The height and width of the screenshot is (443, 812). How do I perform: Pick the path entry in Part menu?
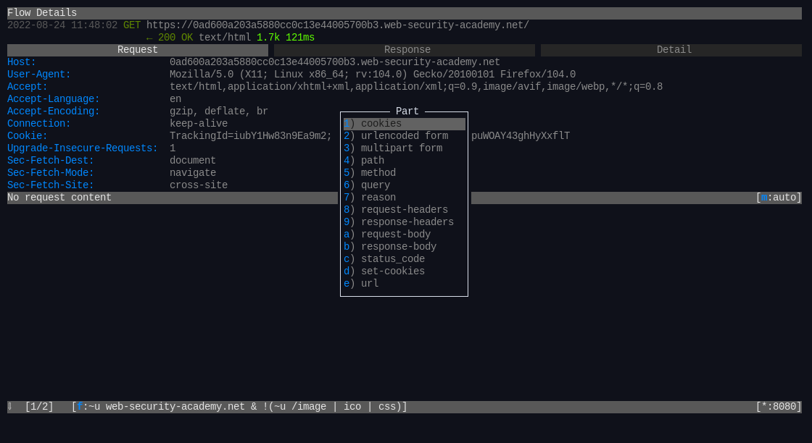pyautogui.click(x=373, y=161)
